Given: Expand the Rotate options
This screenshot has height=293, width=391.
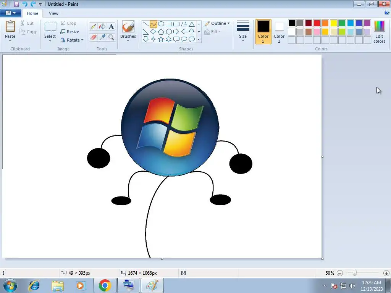Looking at the screenshot, I should tap(82, 40).
